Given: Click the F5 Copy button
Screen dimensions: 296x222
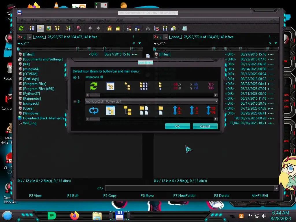Looking at the screenshot, I should click(x=110, y=196).
